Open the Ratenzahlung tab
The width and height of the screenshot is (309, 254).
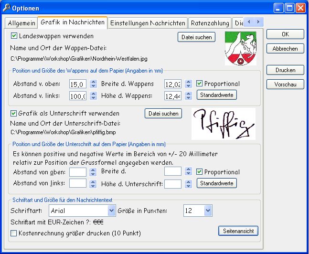(x=210, y=23)
